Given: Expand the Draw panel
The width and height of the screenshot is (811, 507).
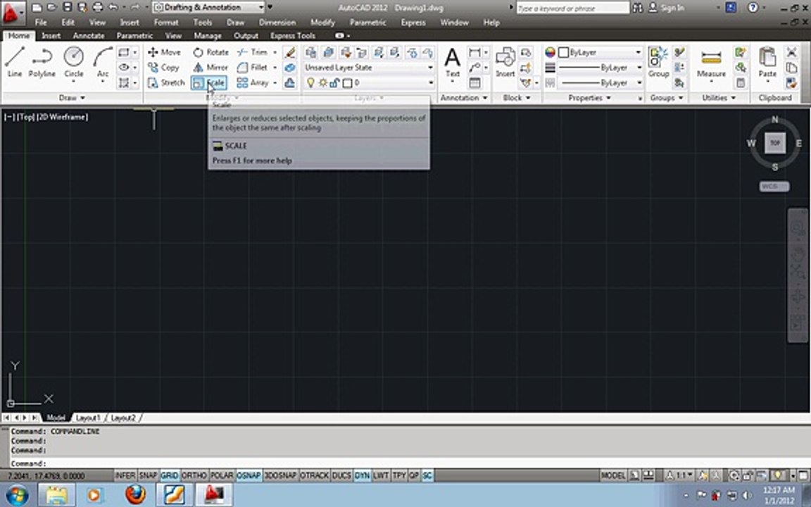Looking at the screenshot, I should (71, 98).
